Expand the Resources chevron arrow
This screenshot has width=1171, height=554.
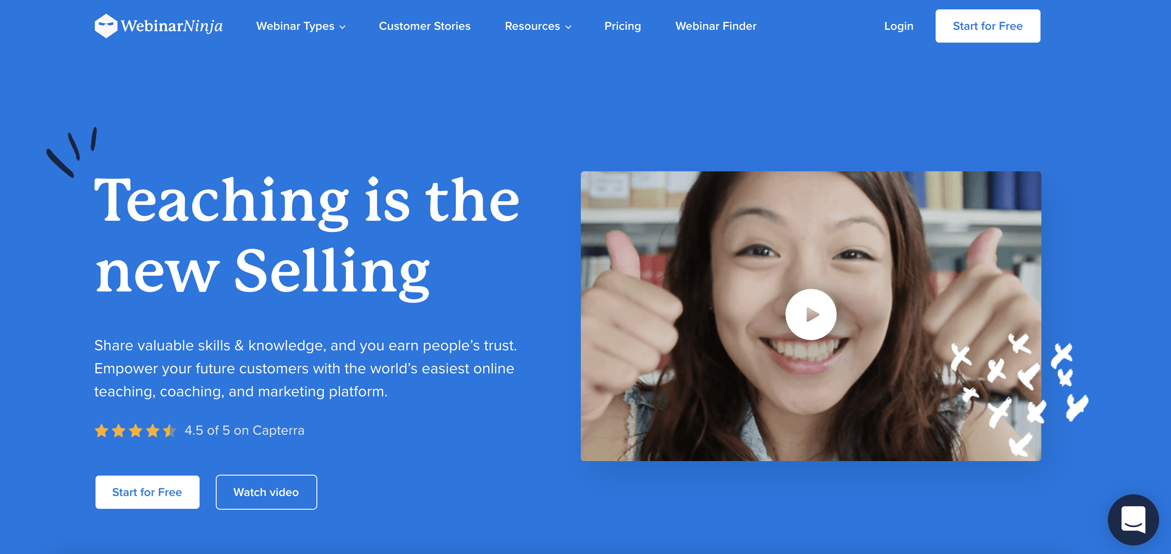pyautogui.click(x=568, y=27)
